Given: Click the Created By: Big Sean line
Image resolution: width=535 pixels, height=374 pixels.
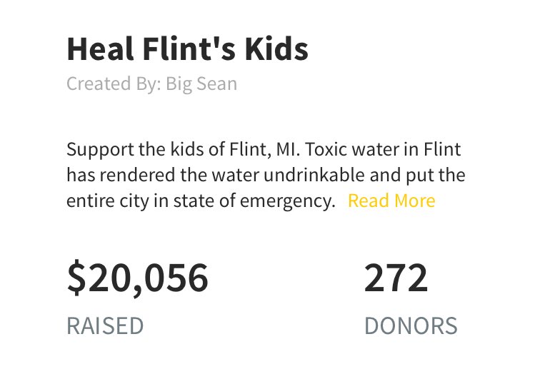Looking at the screenshot, I should (x=152, y=84).
